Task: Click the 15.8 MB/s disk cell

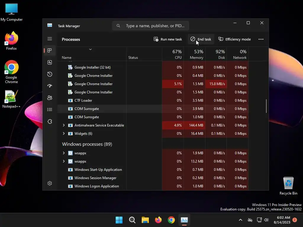Action: tap(216, 84)
